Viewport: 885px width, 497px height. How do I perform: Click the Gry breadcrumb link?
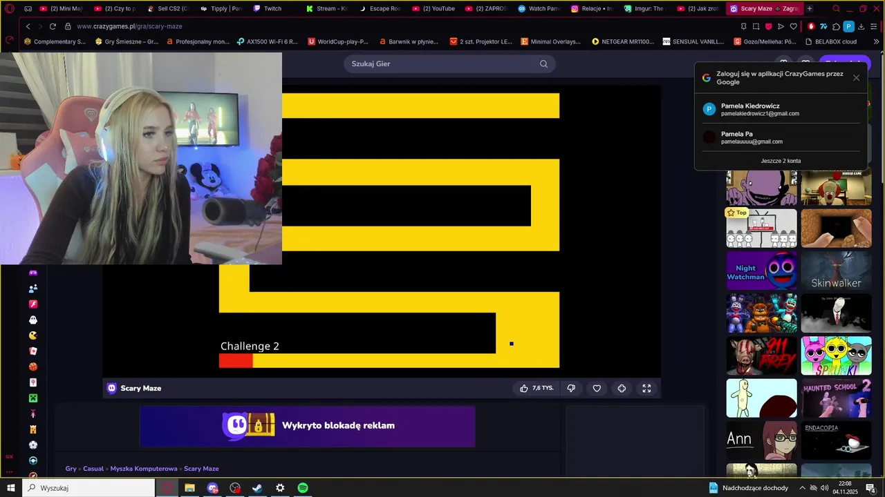click(x=71, y=469)
